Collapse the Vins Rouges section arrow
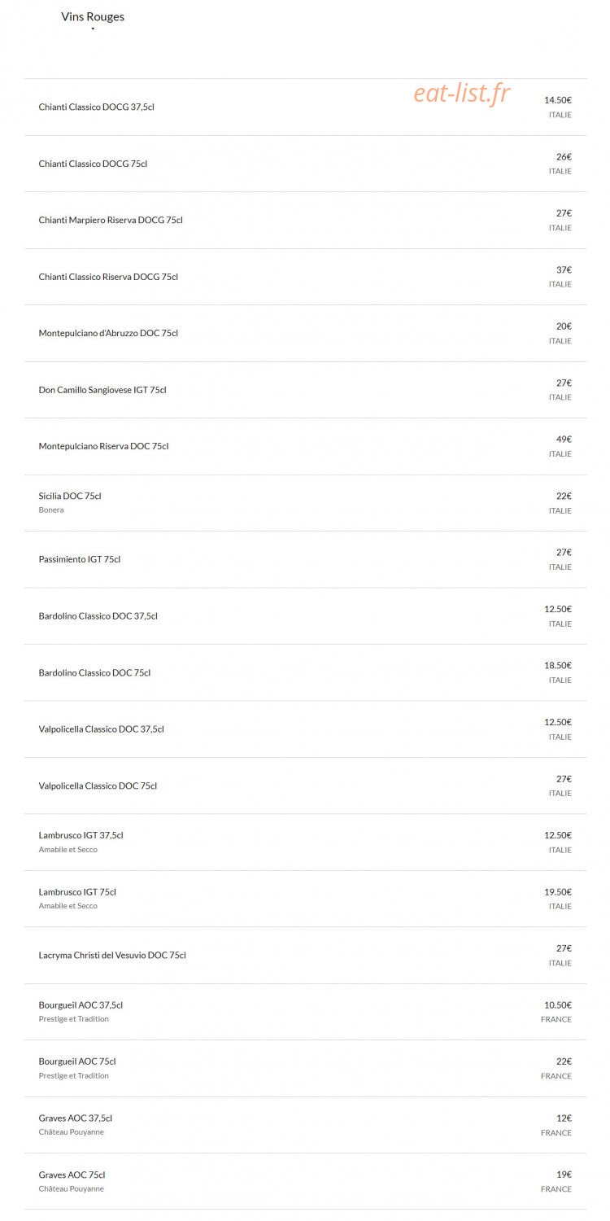Viewport: 610px width, 1221px height. [93, 29]
